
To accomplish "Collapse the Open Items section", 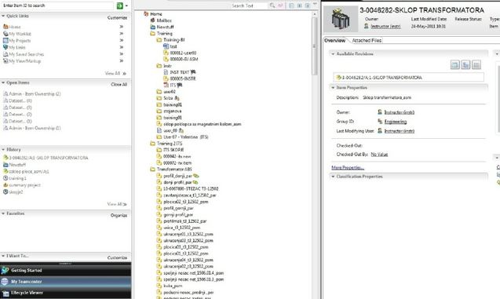I will click(3, 82).
